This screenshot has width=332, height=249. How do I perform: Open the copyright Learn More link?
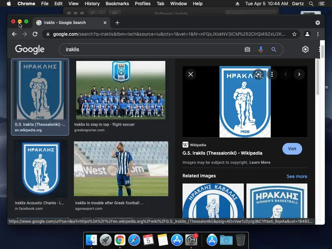coord(260,162)
